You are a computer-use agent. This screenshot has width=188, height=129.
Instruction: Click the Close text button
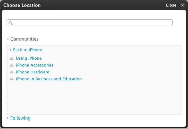pos(171,5)
